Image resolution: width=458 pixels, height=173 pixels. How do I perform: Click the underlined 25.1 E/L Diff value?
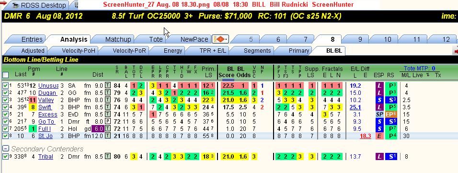[x=355, y=107]
